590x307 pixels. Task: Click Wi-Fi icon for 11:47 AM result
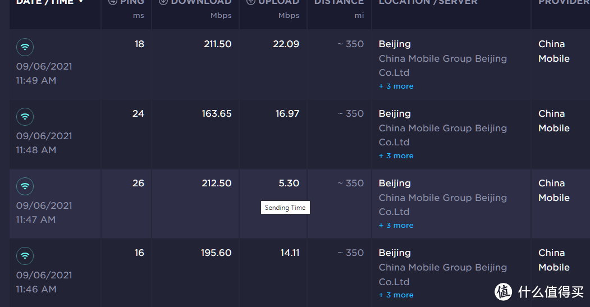pyautogui.click(x=25, y=186)
